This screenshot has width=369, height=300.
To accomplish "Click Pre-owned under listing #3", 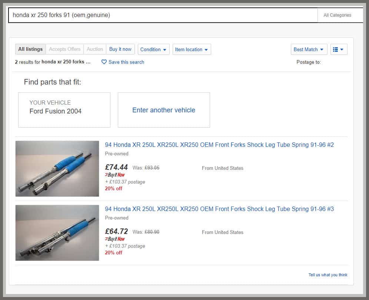I will tap(117, 218).
